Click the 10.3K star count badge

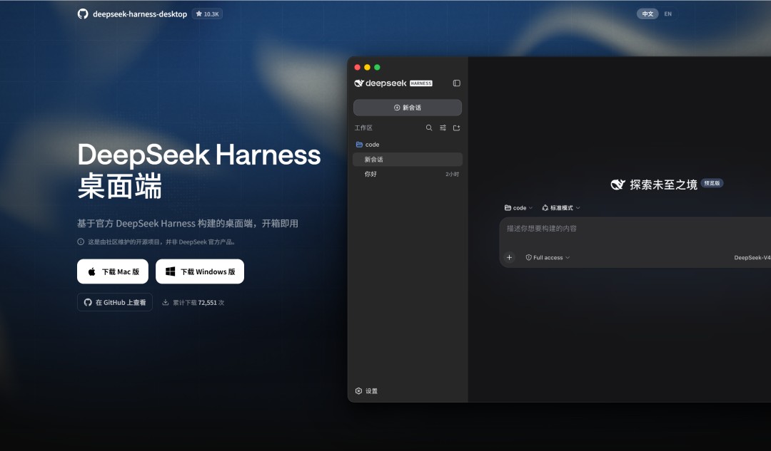(208, 14)
